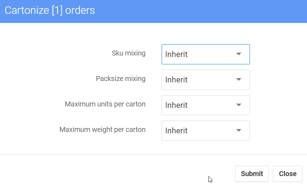Expand the Packsize mixing 'Inherit' selector
The width and height of the screenshot is (307, 186).
[199, 80]
